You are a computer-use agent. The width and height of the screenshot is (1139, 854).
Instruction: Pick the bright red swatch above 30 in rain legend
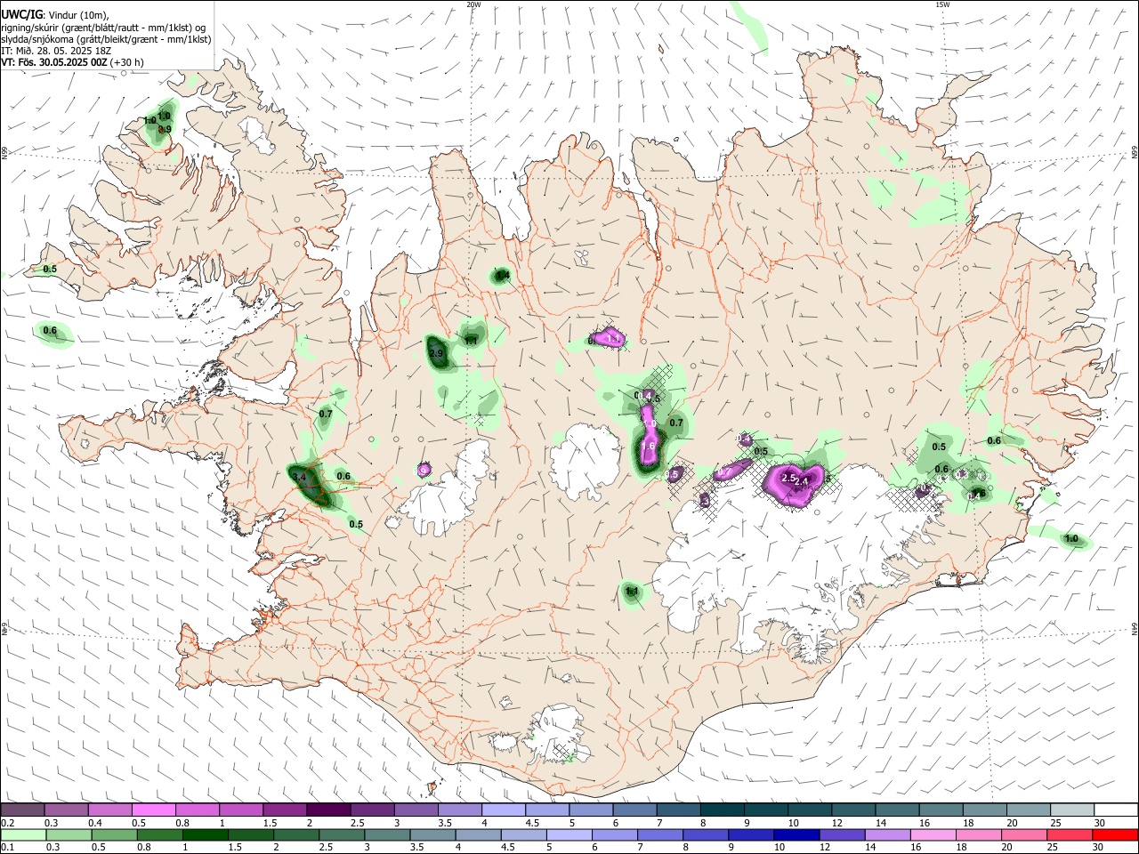point(1116,835)
